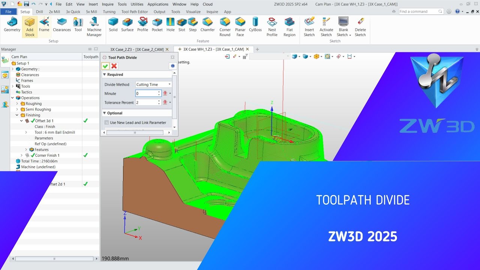
Task: Open the Flat Region feature
Action: click(289, 27)
